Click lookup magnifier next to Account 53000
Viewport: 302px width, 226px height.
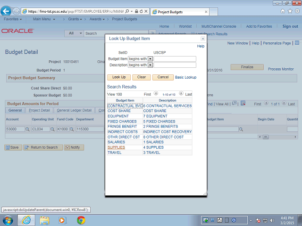click(27, 129)
